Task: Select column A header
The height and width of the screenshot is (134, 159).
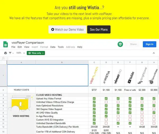Action: tap(21, 62)
